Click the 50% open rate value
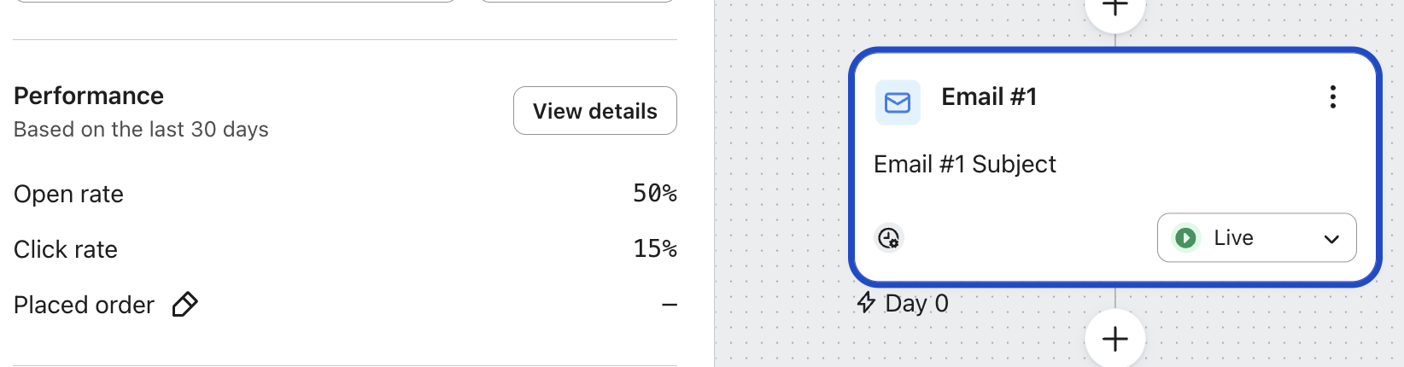This screenshot has height=367, width=1404. [654, 194]
